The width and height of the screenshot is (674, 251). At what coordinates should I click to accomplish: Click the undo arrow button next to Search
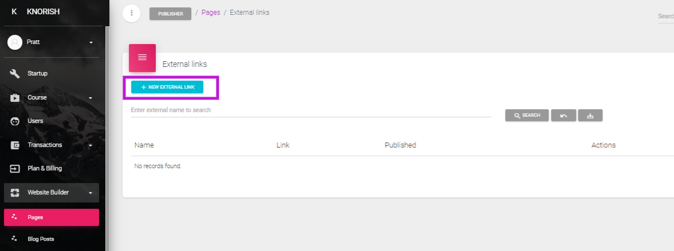(x=563, y=115)
